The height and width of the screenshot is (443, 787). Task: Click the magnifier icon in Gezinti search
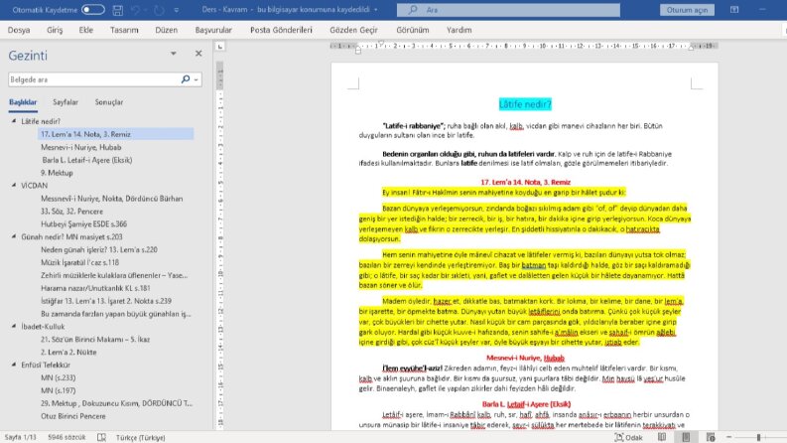[186, 79]
